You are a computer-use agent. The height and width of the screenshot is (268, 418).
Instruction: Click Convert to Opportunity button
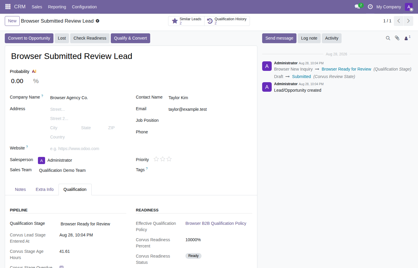coord(29,38)
